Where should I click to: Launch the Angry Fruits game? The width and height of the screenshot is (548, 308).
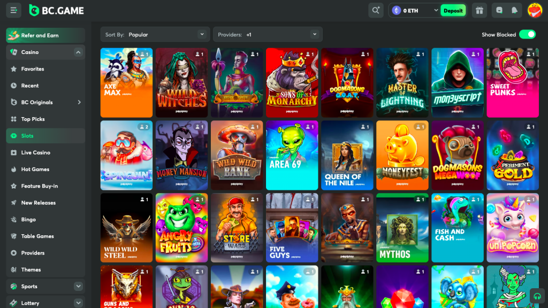182,228
